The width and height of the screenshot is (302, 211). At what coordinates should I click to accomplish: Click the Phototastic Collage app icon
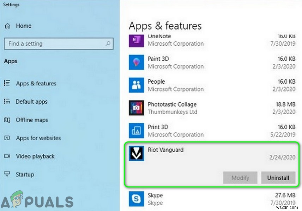point(136,108)
